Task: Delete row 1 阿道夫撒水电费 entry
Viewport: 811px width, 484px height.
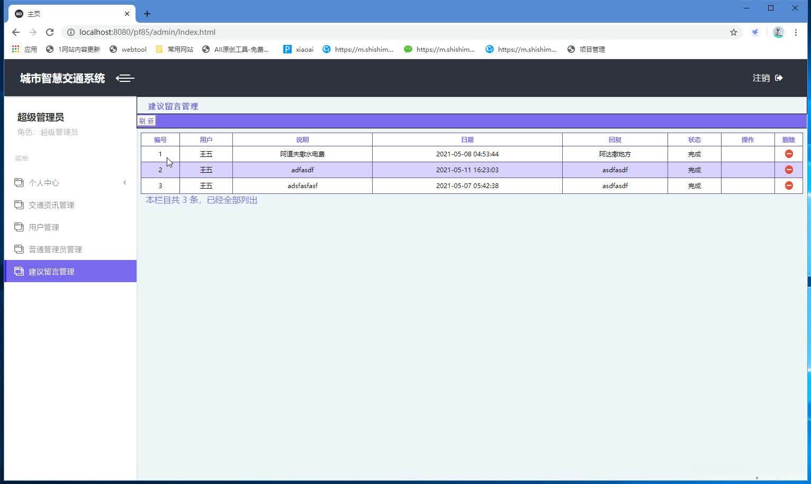Action: coord(789,154)
